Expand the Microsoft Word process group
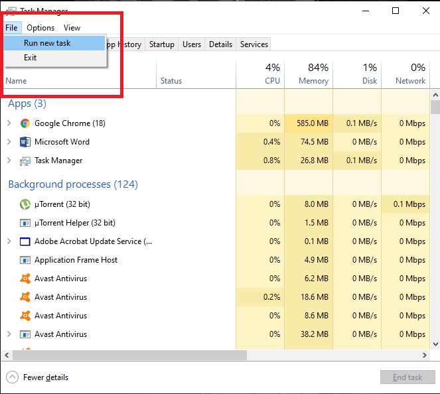The height and width of the screenshot is (394, 440). 9,142
